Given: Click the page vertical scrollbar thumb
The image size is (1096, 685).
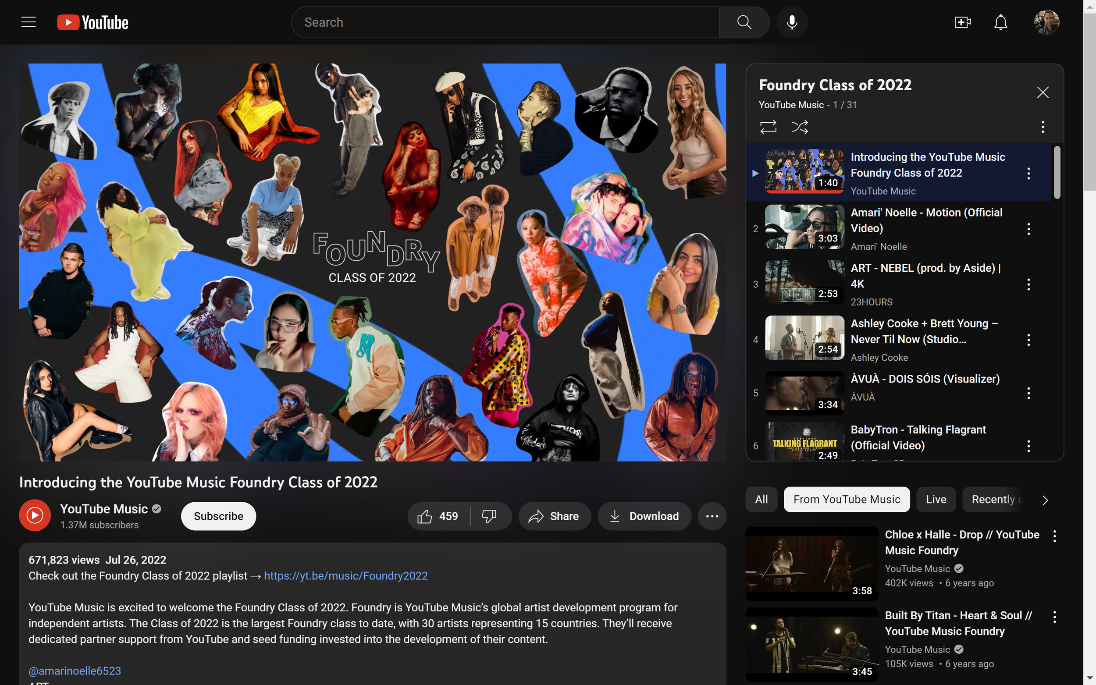Looking at the screenshot, I should (x=1090, y=101).
